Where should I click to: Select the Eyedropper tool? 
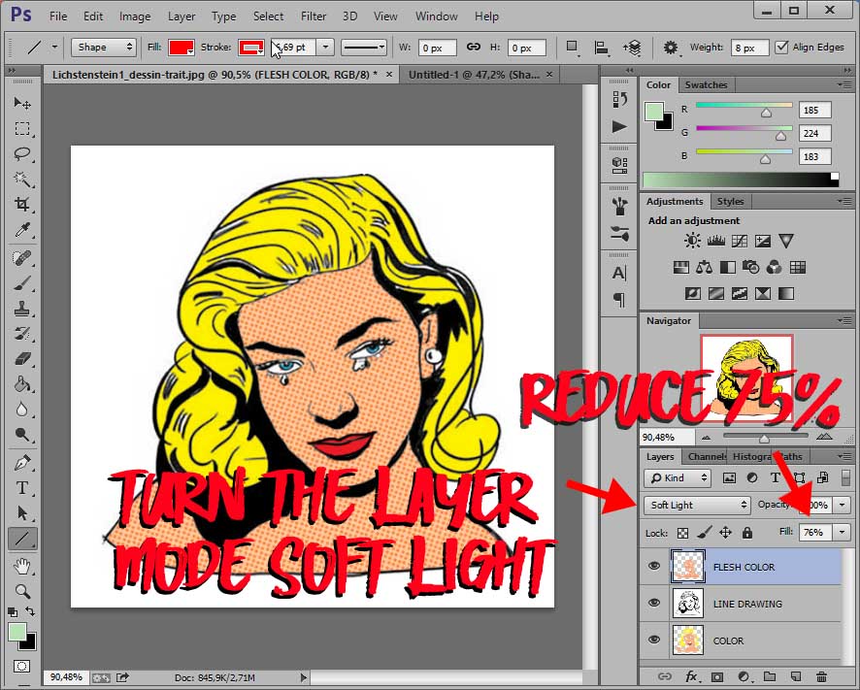tap(22, 230)
